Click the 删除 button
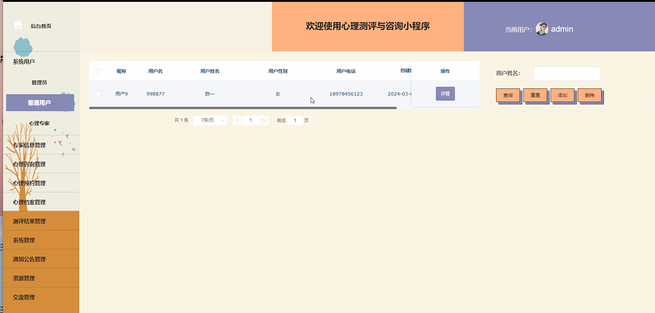Viewport: 655px width, 313px height. point(589,95)
